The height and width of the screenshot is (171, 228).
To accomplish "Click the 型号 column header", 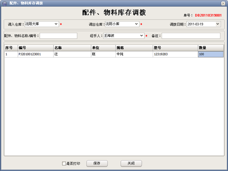I will point(175,48).
